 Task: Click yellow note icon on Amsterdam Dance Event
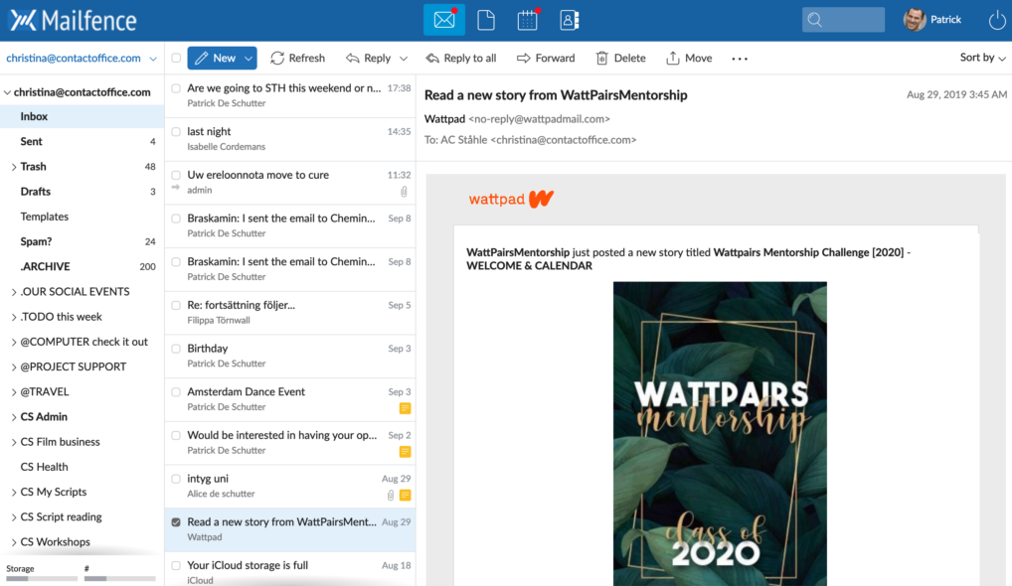pos(405,408)
